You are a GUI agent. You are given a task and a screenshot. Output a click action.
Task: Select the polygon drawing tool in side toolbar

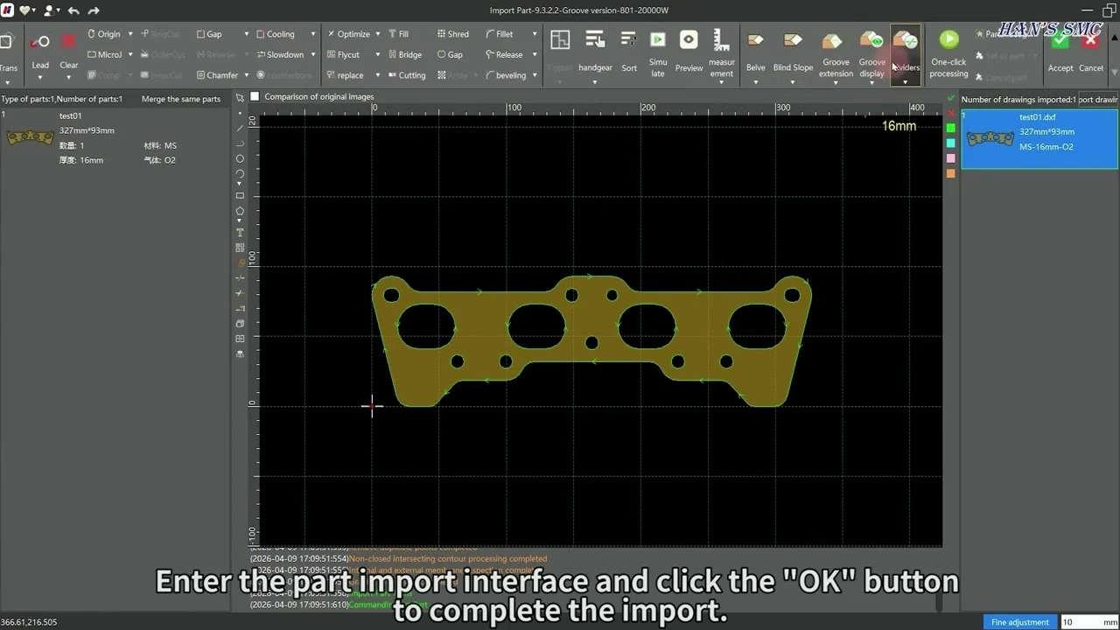tap(241, 211)
